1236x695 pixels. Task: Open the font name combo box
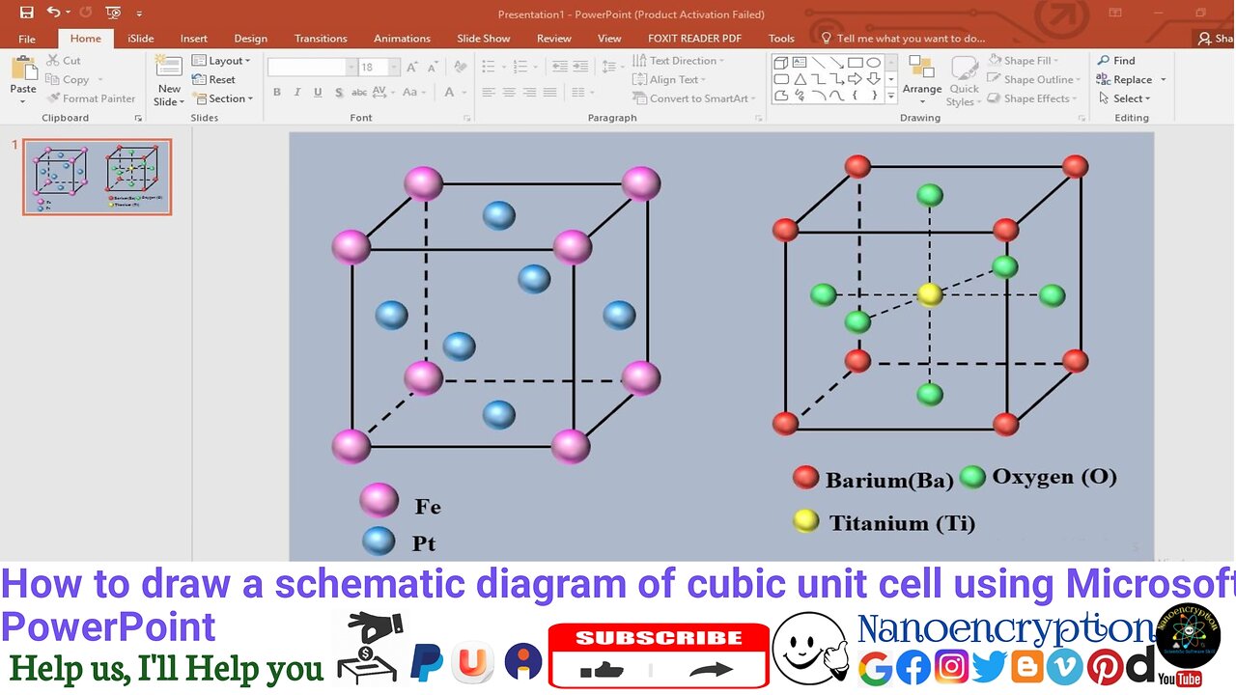312,67
